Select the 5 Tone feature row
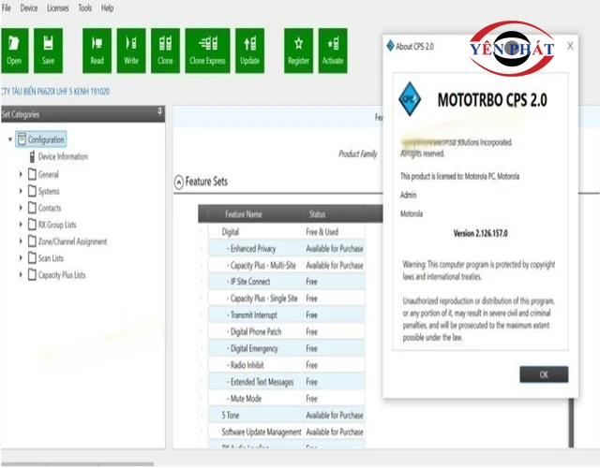Screen dimensions: 600x468 click(x=286, y=415)
